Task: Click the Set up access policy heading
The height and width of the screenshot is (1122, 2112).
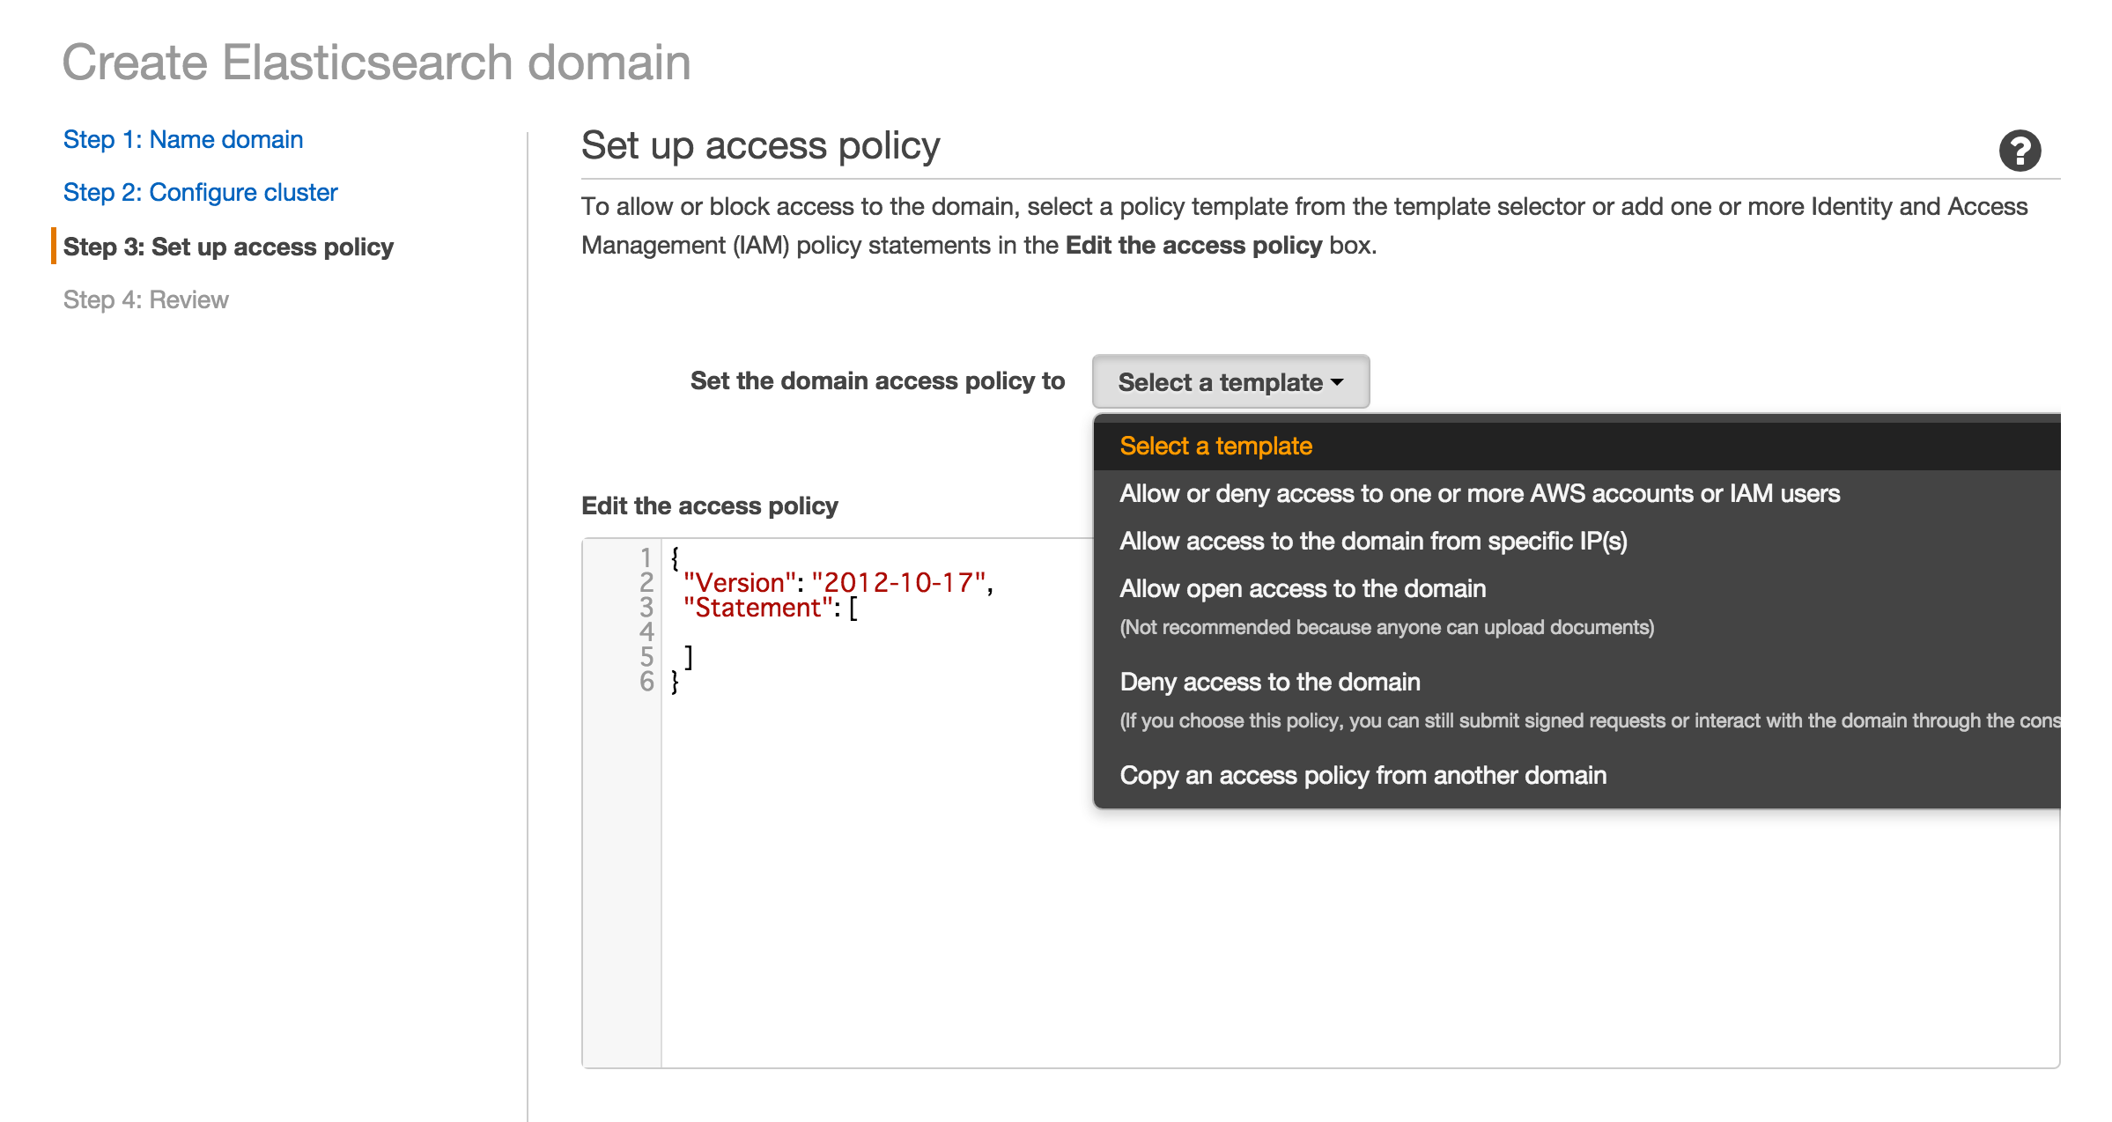Action: point(761,145)
